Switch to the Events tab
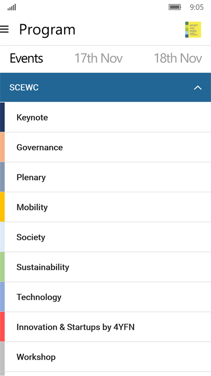The width and height of the screenshot is (211, 376). coord(26,58)
